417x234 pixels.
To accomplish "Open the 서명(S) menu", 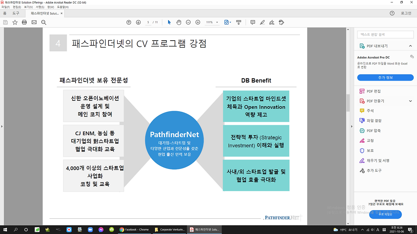I will point(40,7).
